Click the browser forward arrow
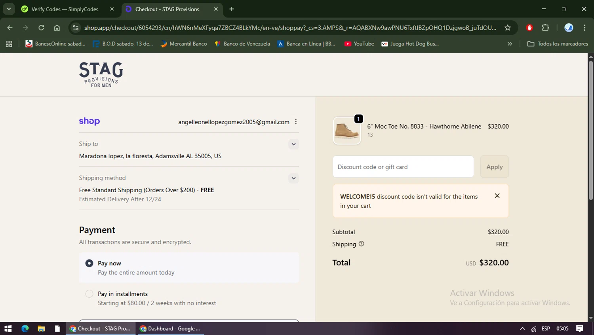This screenshot has width=594, height=335. tap(25, 28)
